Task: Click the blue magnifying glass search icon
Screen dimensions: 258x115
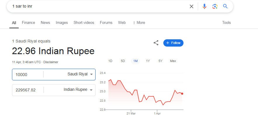Action: pos(225,6)
